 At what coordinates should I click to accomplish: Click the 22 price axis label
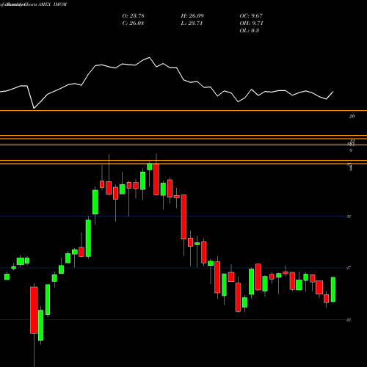click(349, 320)
